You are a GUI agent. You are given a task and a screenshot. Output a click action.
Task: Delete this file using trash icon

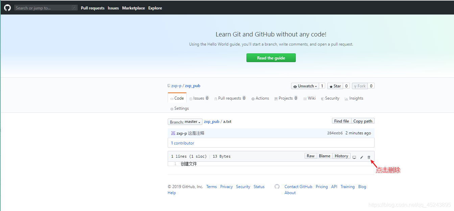coord(369,157)
